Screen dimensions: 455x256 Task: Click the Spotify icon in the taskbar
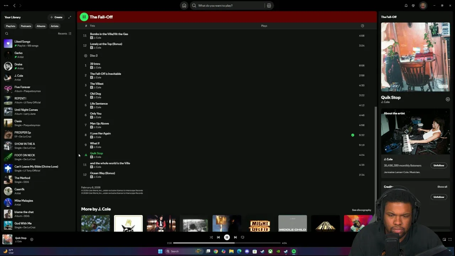294,251
